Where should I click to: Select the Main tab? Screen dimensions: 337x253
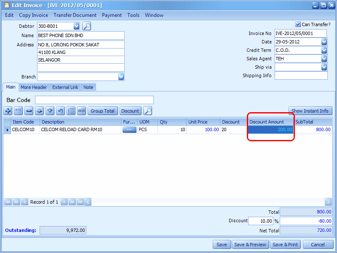[11, 87]
